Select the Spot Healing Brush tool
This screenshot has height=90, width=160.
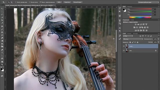(2, 26)
